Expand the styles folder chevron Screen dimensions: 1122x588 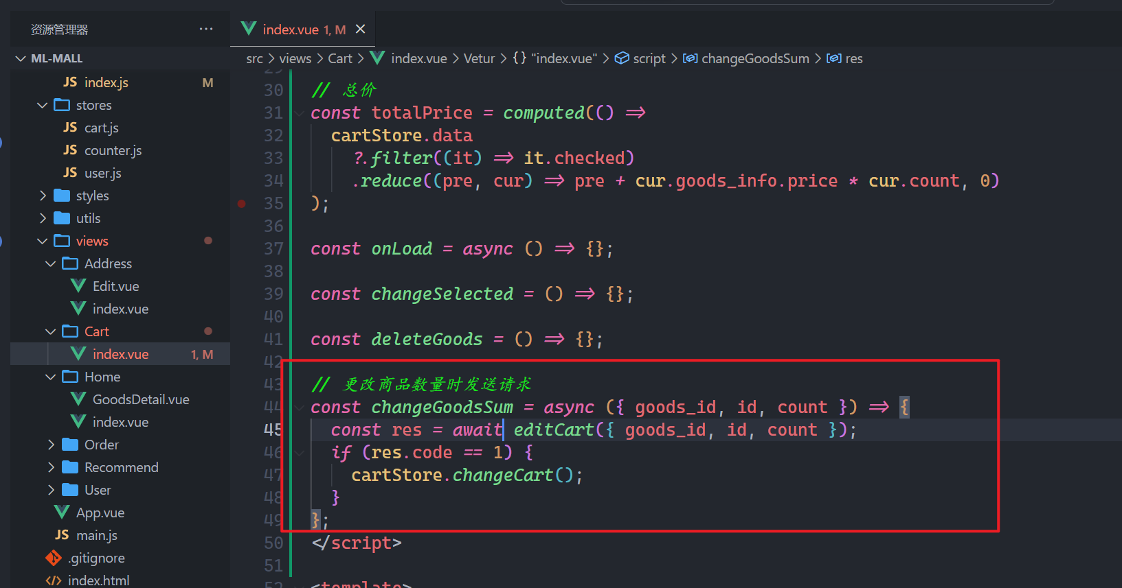coord(43,196)
